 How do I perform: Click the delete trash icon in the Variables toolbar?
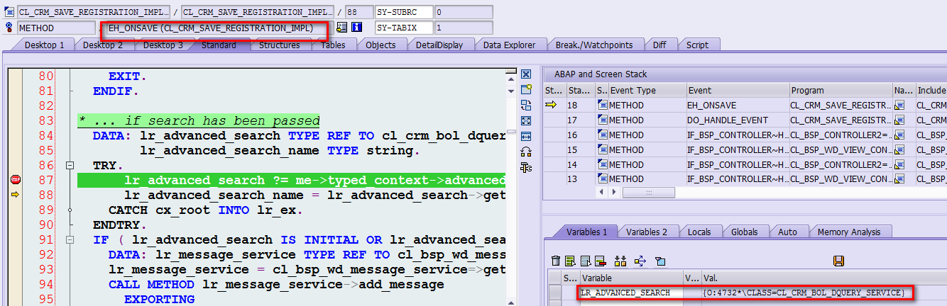(x=557, y=261)
